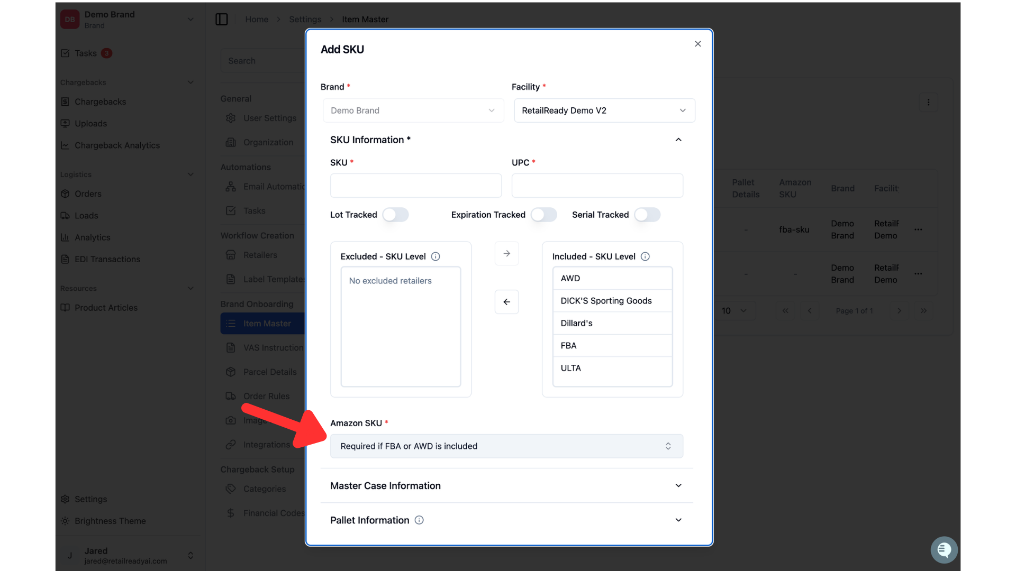Click the right arrow transfer button

tap(506, 254)
